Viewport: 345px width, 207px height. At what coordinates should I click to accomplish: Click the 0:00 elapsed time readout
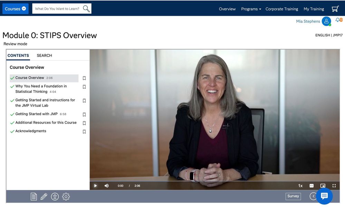[x=121, y=186]
